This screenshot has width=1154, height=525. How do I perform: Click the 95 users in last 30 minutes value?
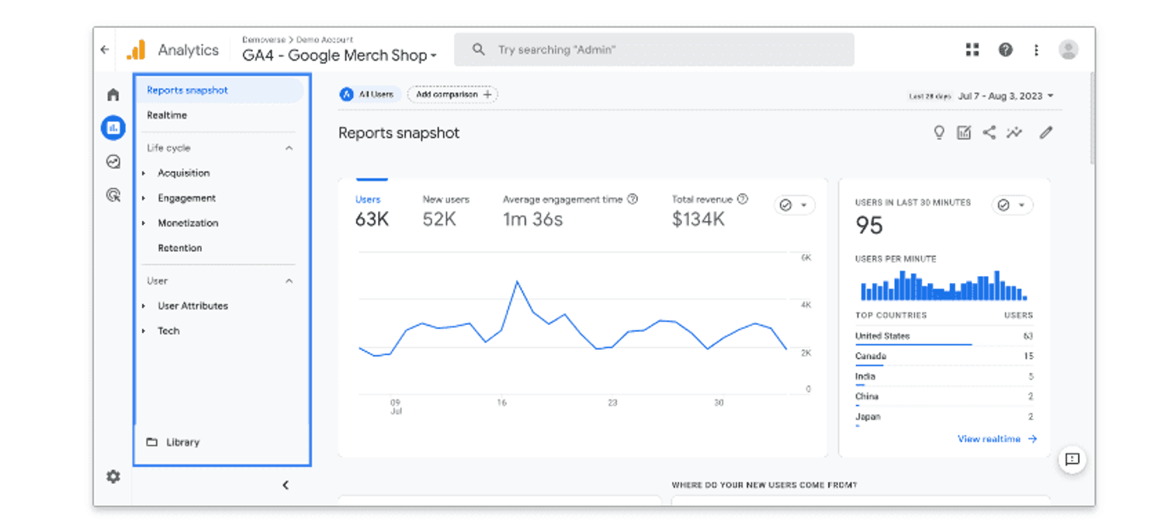[x=869, y=226]
